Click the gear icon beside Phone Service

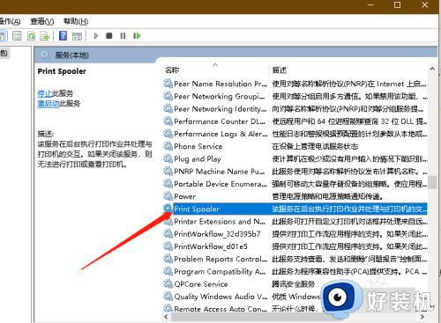click(168, 146)
